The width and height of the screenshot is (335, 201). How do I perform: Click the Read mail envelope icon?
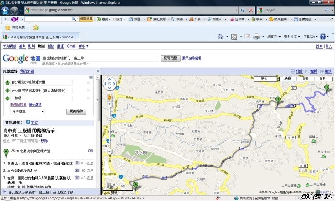pos(247,37)
